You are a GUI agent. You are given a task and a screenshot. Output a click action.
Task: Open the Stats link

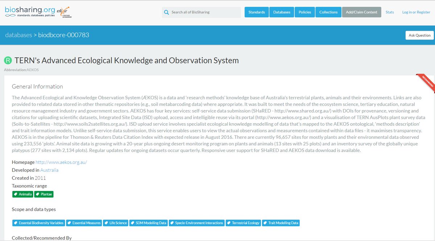(390, 12)
